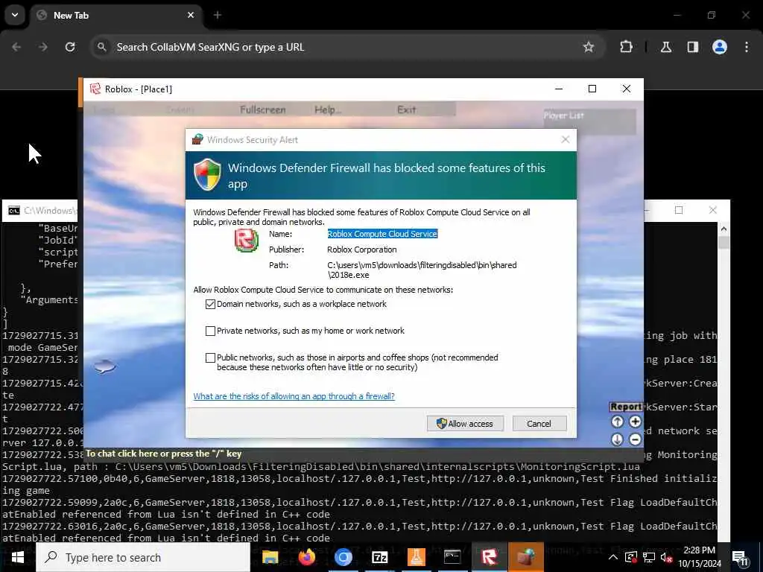This screenshot has height=572, width=763.
Task: Click the command prompt title bar icon
Action: [13, 211]
